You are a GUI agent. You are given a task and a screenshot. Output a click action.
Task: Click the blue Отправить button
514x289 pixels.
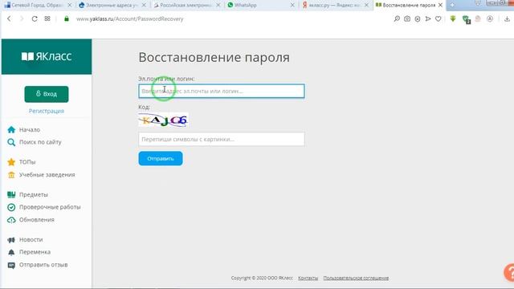(x=161, y=159)
